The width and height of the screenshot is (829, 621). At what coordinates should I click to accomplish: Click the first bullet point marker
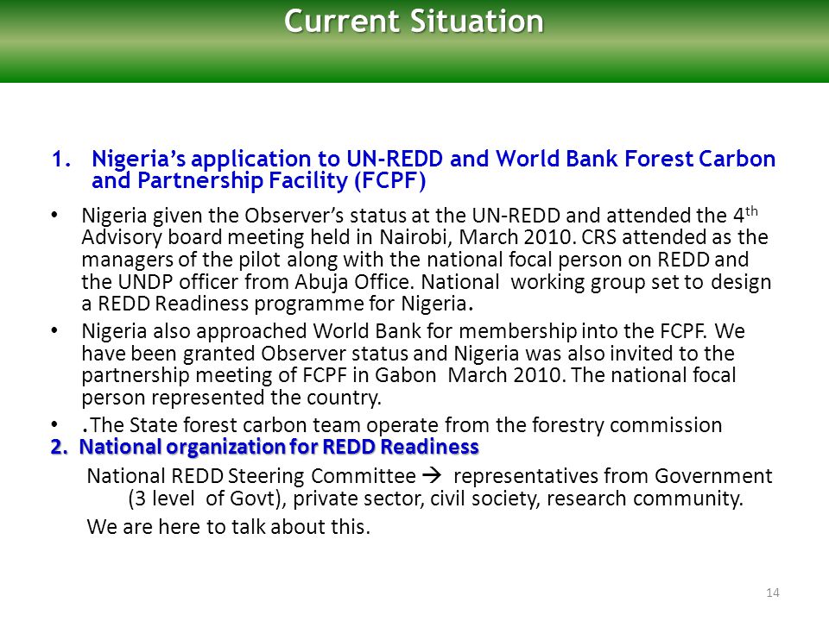coord(54,216)
